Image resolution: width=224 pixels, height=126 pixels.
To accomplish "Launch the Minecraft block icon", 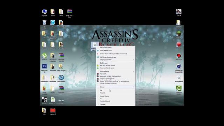I will [179, 35].
